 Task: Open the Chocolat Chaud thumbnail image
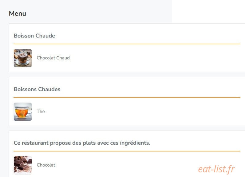point(23,58)
